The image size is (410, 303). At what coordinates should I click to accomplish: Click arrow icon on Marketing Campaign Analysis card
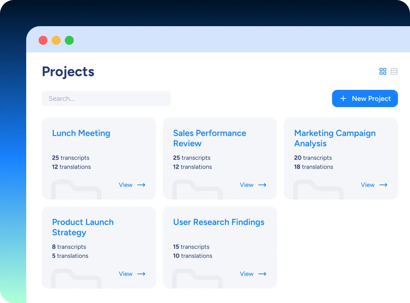[x=383, y=185]
